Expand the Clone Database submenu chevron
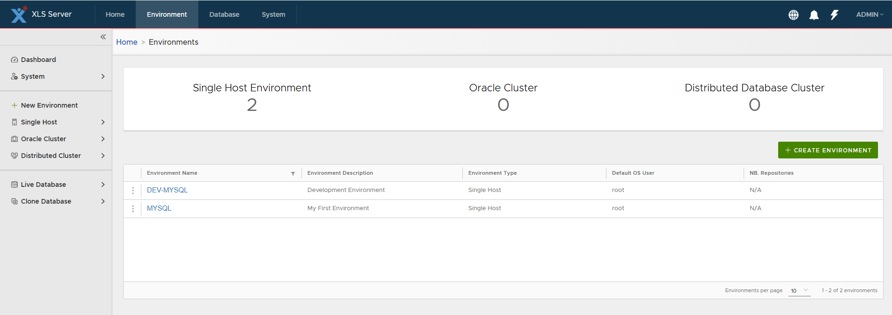The image size is (892, 315). pyautogui.click(x=103, y=201)
